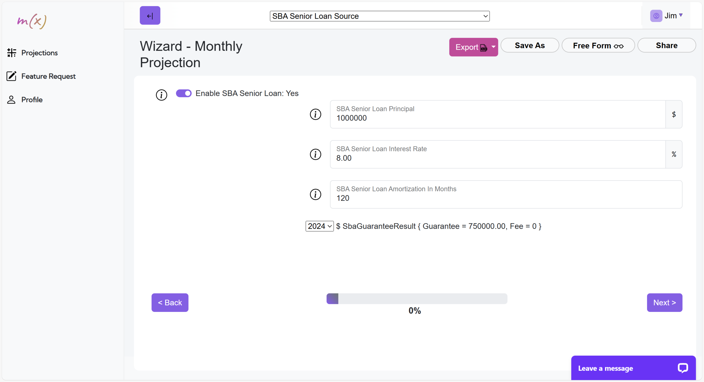This screenshot has width=704, height=382.
Task: Show info for SBA Senior Loan Principal
Action: [315, 114]
